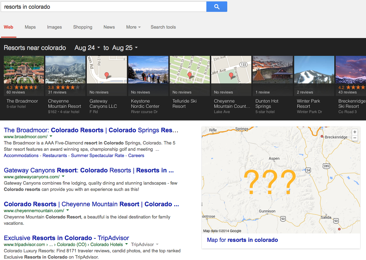
Task: Open Cheyenne Mountain Resort snowy mountain photo
Action: click(66, 69)
